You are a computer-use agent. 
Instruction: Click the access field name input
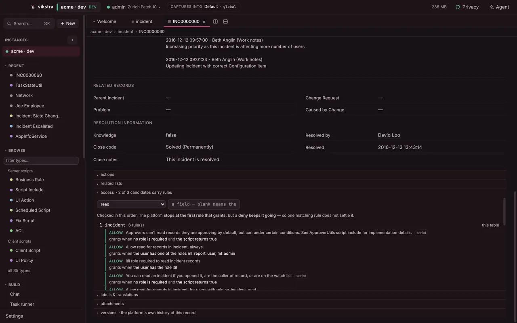(204, 204)
